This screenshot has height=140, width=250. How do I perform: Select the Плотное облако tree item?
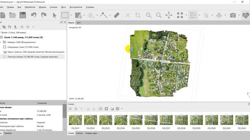(x=32, y=57)
